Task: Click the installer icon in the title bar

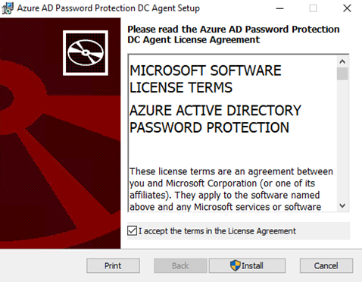Action: [8, 8]
